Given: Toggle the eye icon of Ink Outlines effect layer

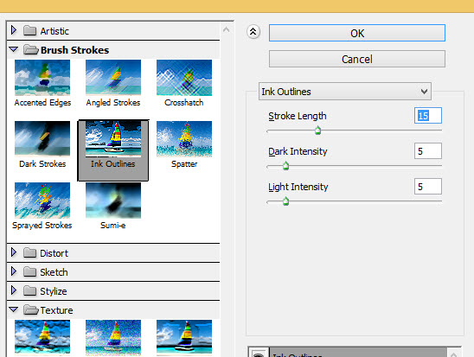Looking at the screenshot, I should click(x=258, y=354).
